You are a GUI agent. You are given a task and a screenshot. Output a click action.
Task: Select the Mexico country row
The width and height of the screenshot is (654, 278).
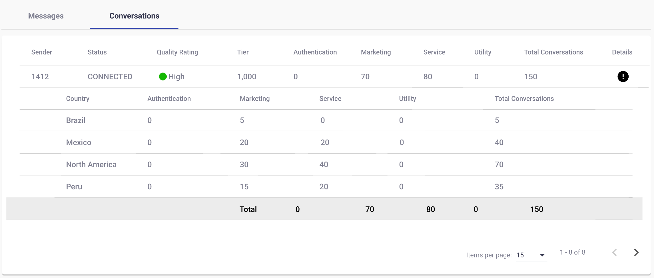tap(326, 142)
